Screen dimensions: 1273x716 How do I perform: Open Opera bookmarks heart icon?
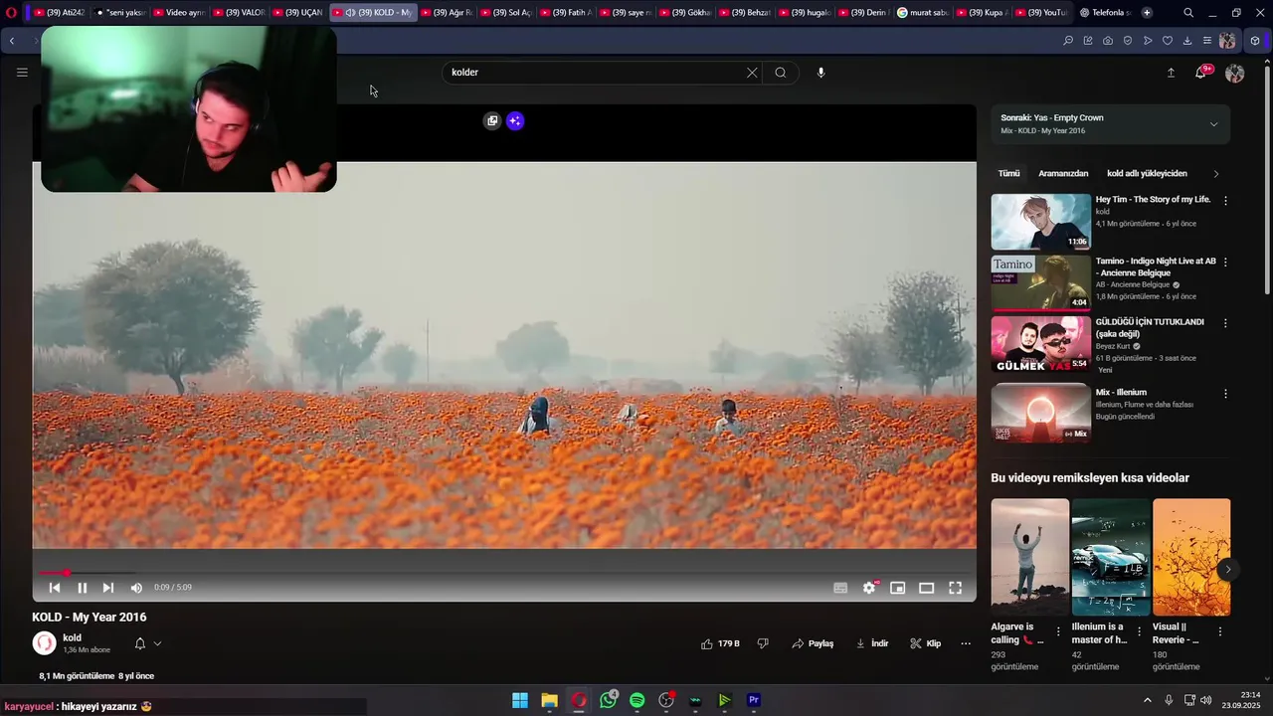pyautogui.click(x=1168, y=41)
